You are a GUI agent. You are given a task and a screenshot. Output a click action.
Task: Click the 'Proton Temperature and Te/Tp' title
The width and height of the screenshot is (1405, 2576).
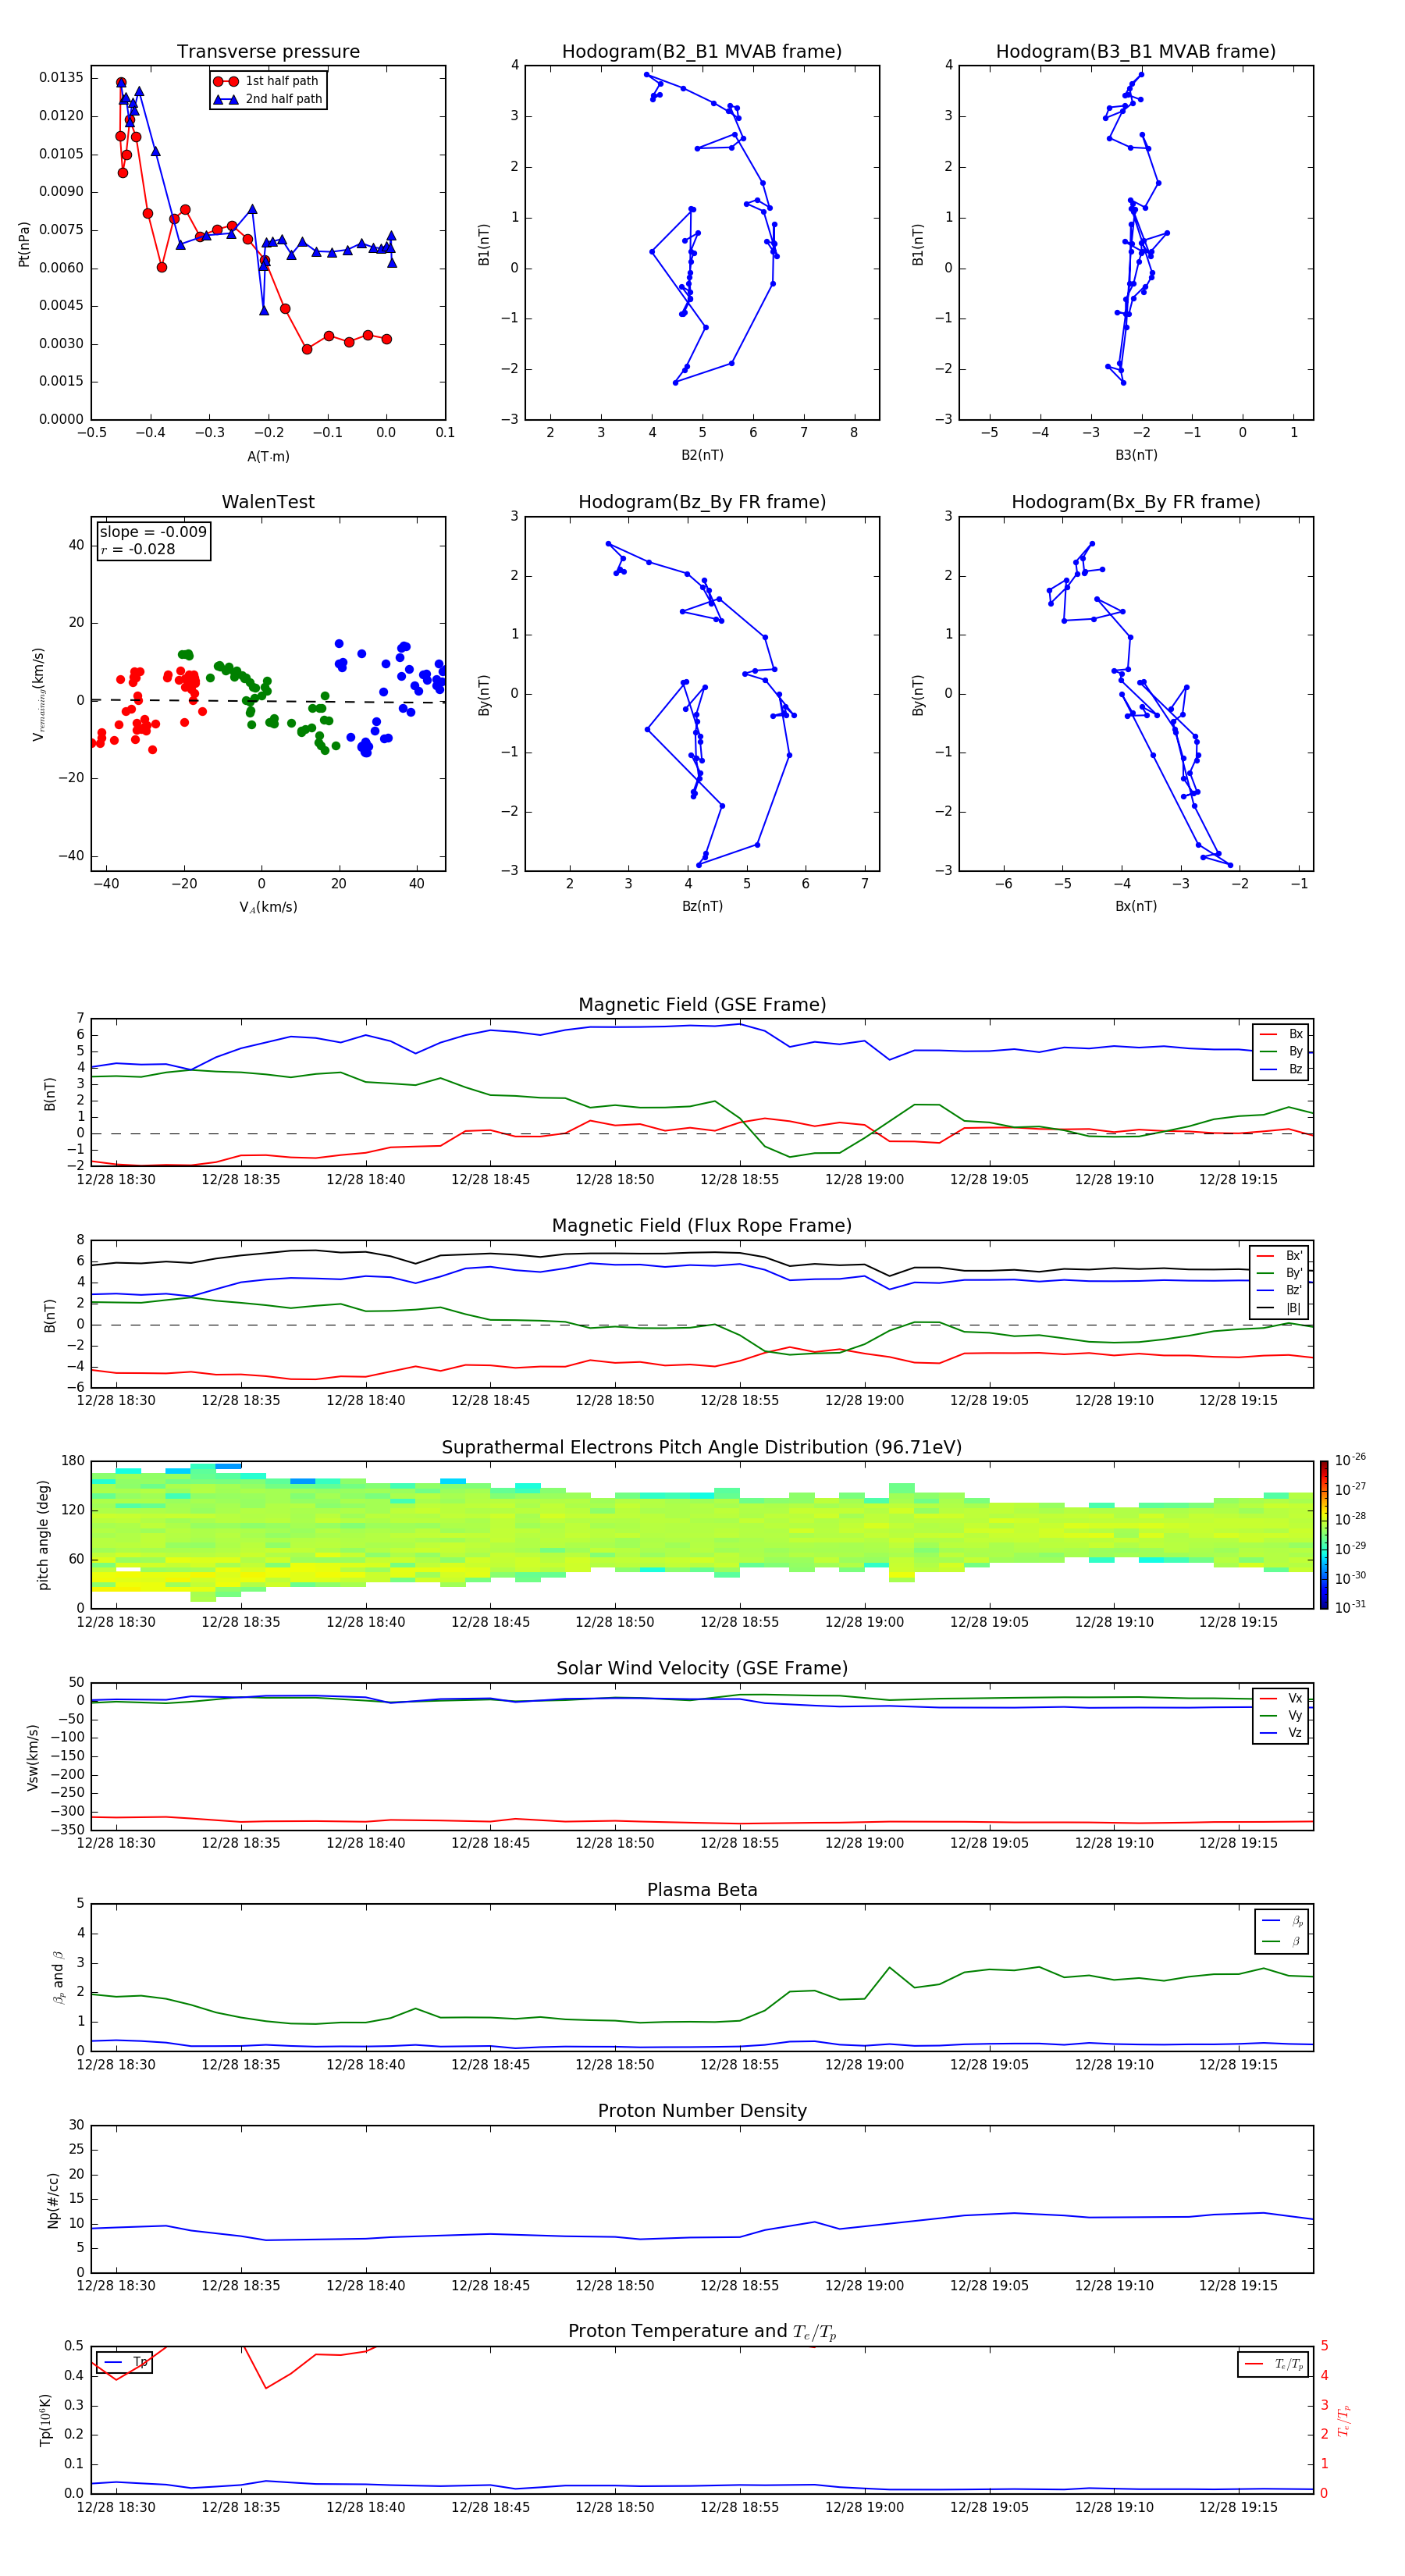click(x=702, y=2332)
